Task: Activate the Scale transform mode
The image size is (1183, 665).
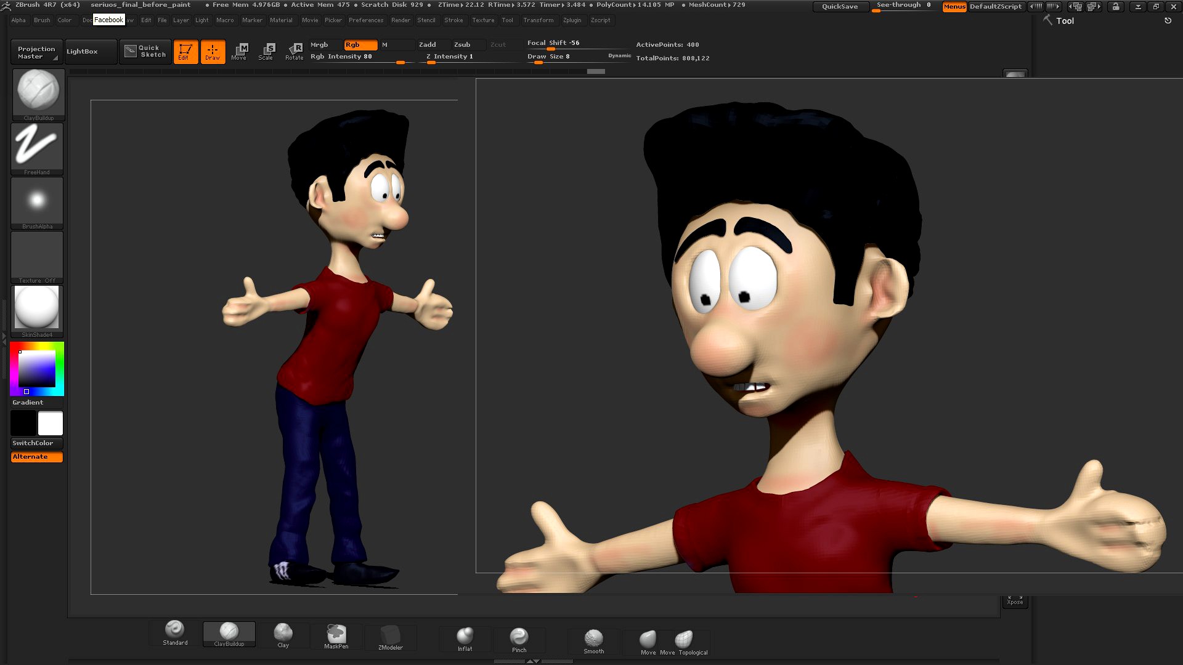Action: click(266, 52)
